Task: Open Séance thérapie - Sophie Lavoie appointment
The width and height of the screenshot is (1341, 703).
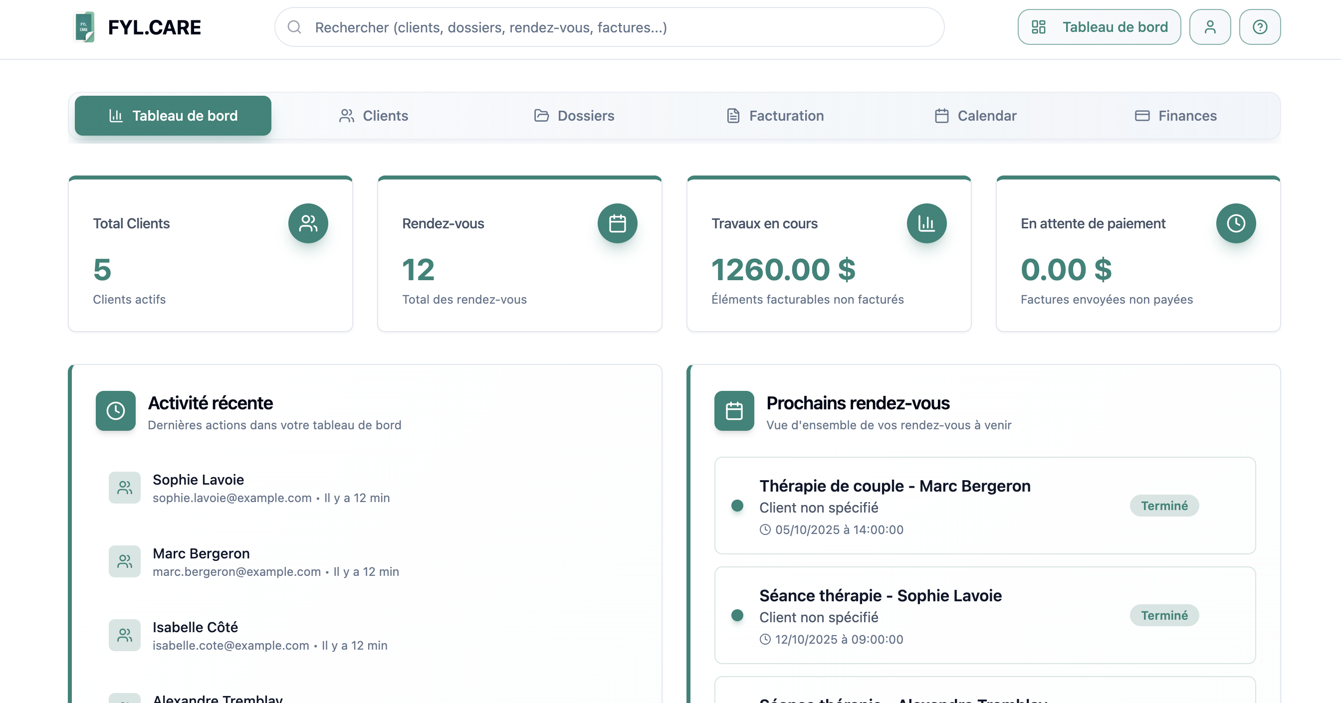Action: (881, 595)
